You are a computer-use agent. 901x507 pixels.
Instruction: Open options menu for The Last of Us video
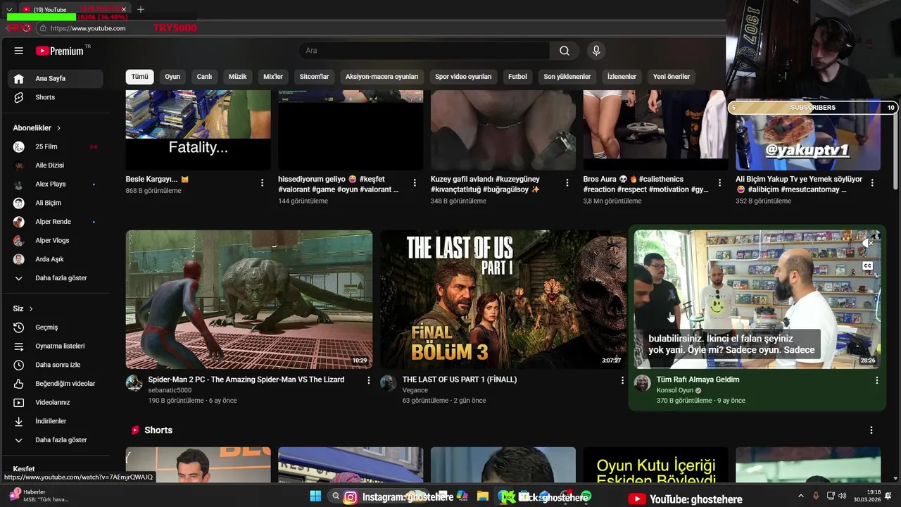tap(622, 380)
